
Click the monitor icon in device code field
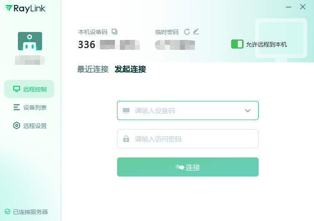pos(126,111)
